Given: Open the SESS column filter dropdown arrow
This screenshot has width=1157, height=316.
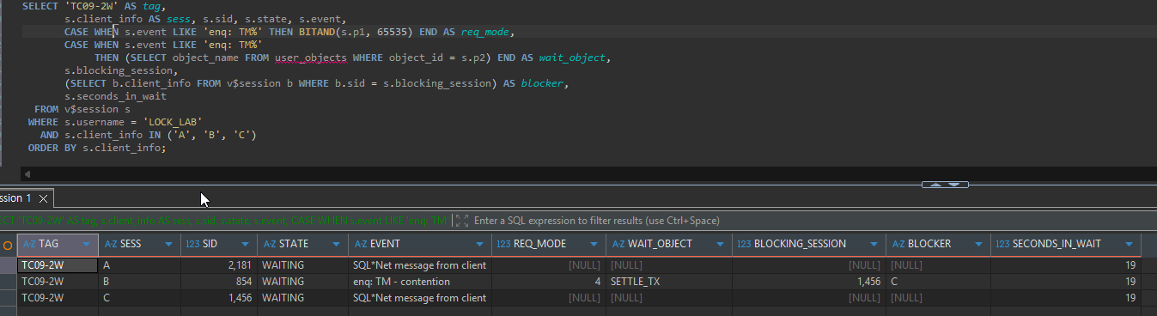Looking at the screenshot, I should tap(168, 244).
